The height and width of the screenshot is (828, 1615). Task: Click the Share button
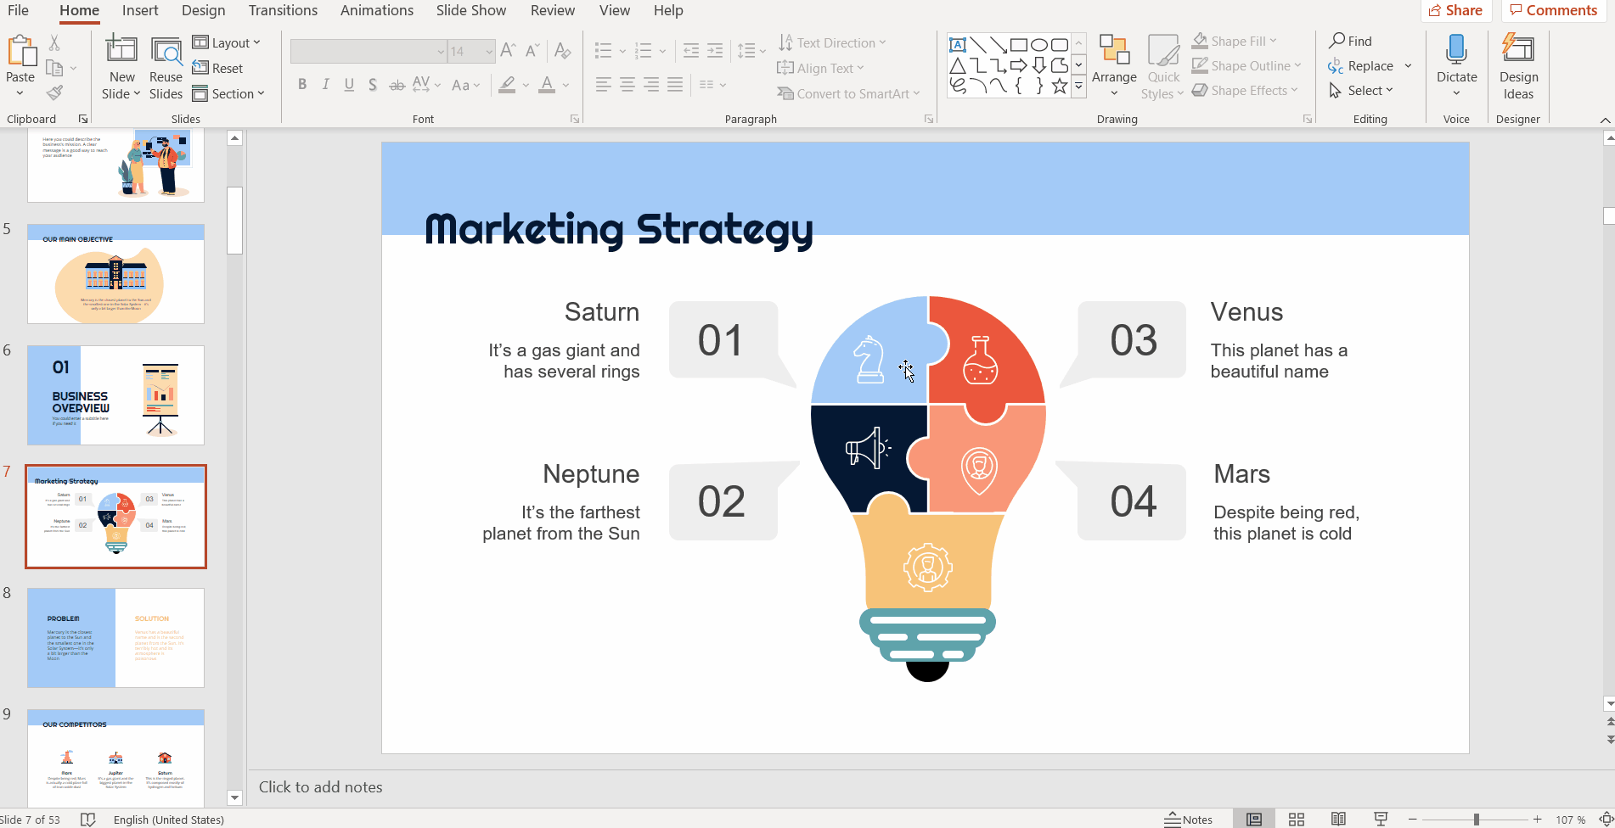click(x=1455, y=10)
